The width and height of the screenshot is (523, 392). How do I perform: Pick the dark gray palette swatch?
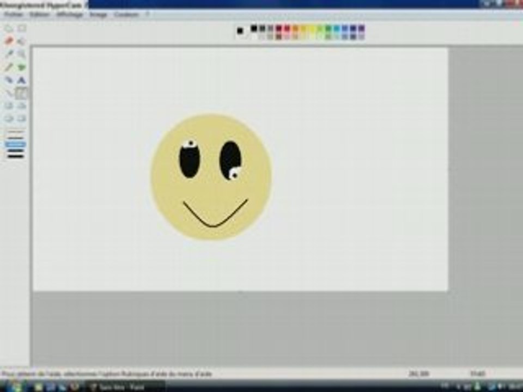click(262, 28)
